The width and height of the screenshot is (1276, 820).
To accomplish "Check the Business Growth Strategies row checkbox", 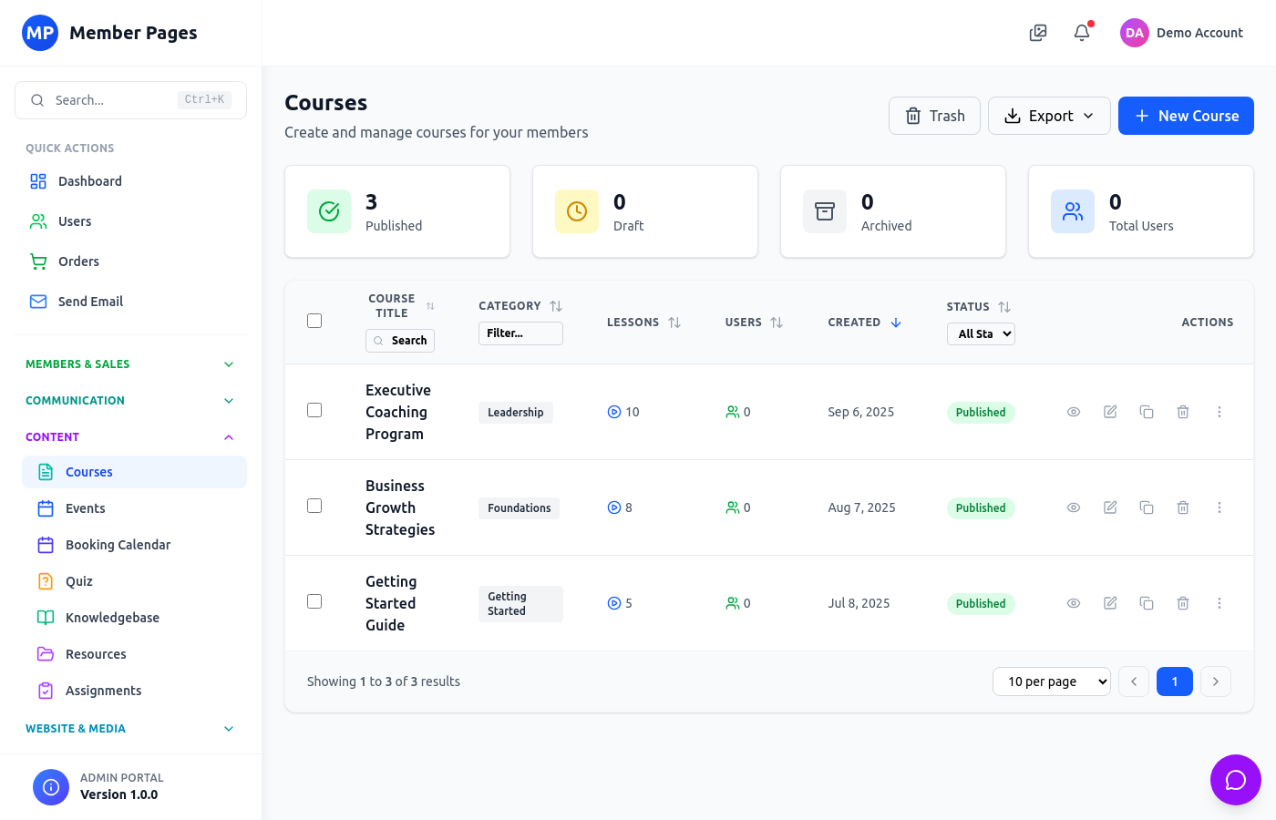I will coord(314,506).
